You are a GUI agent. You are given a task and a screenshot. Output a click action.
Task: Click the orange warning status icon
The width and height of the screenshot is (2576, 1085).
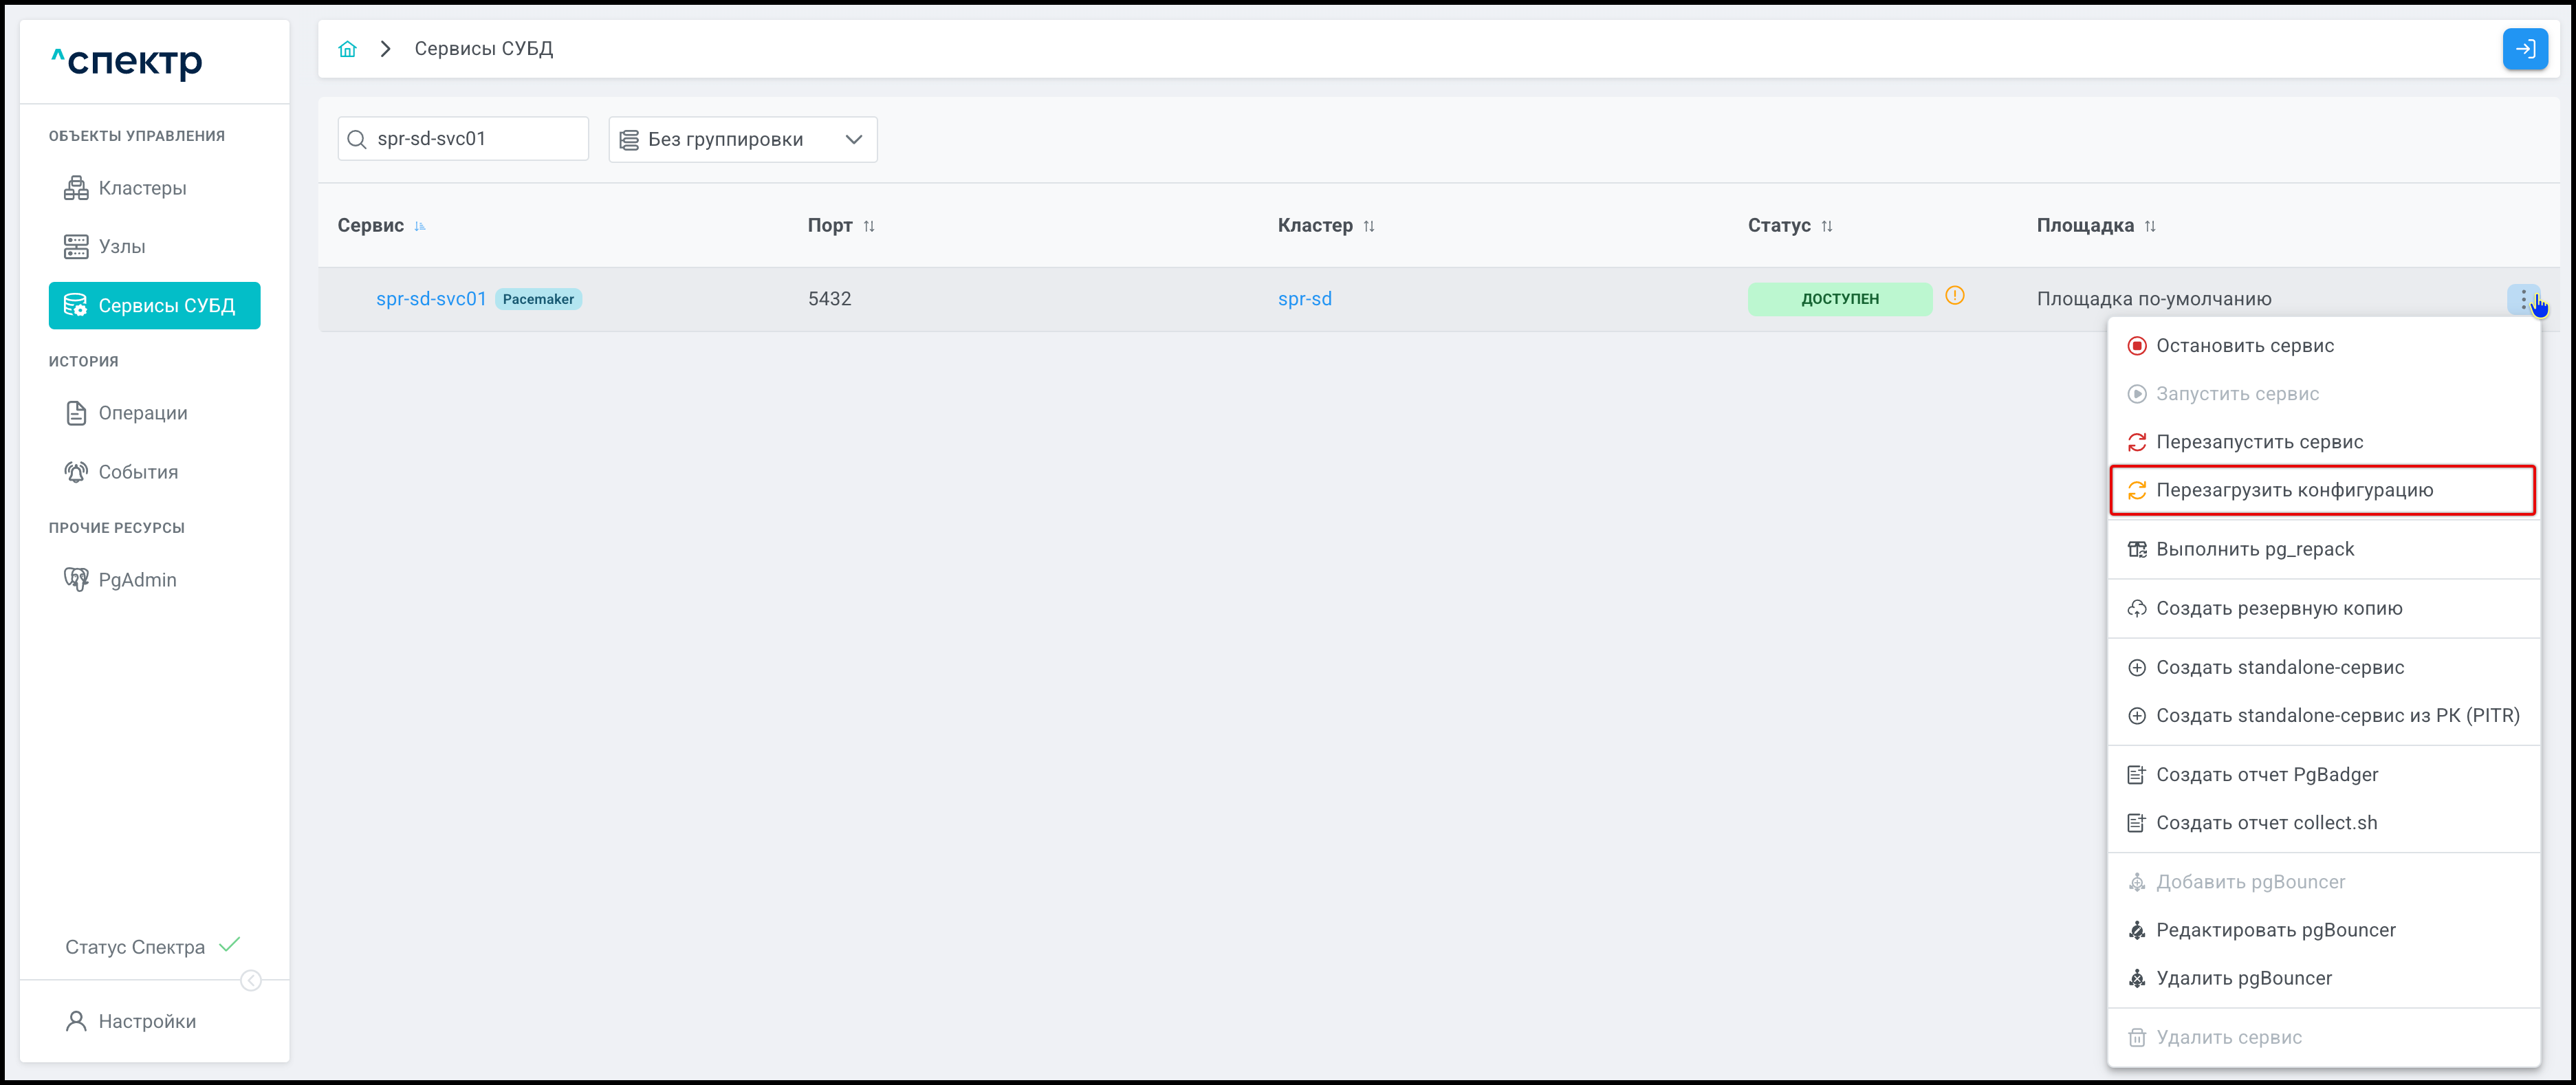click(x=1954, y=296)
